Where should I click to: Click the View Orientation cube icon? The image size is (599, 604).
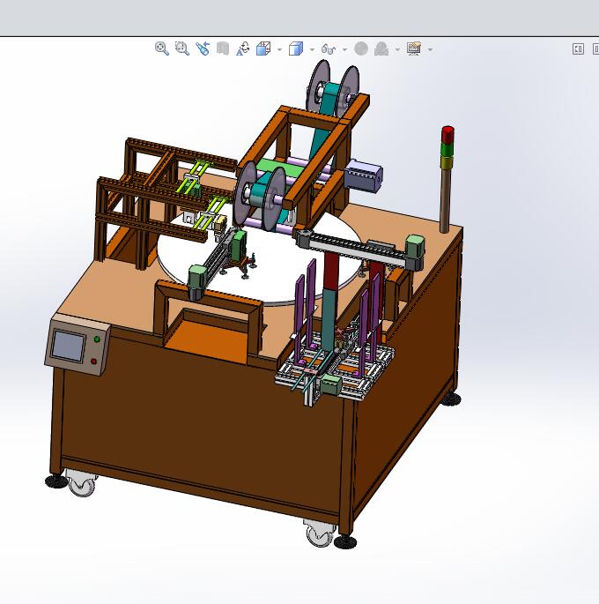point(263,48)
